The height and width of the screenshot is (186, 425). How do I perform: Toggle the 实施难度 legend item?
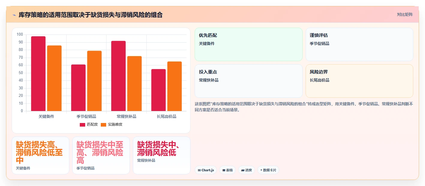coord(112,124)
